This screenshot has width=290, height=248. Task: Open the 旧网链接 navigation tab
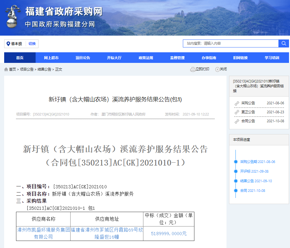coord(240,58)
